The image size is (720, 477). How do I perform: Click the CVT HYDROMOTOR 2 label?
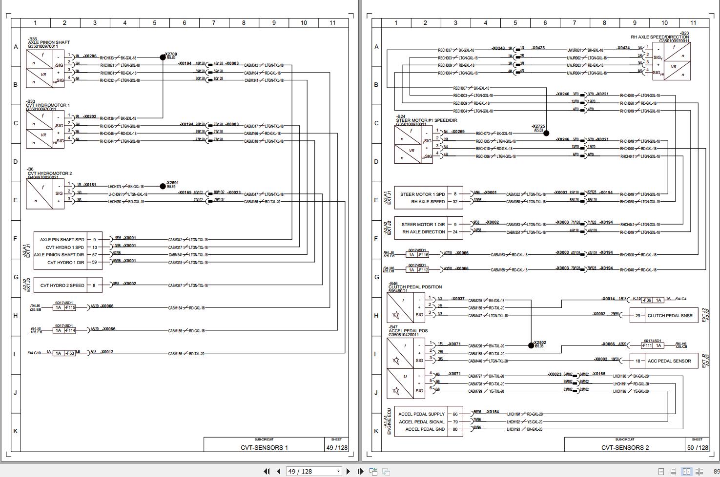pyautogui.click(x=49, y=173)
